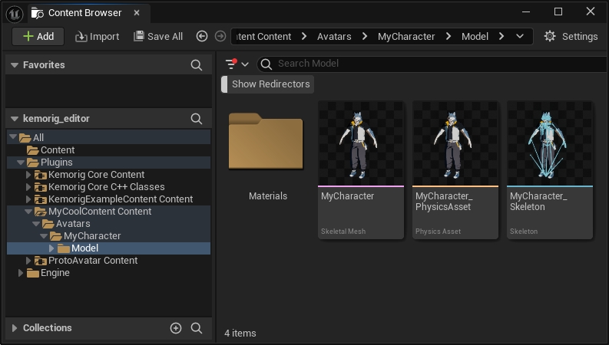Click the Add button
Screen dimensions: 609x345
click(x=38, y=36)
